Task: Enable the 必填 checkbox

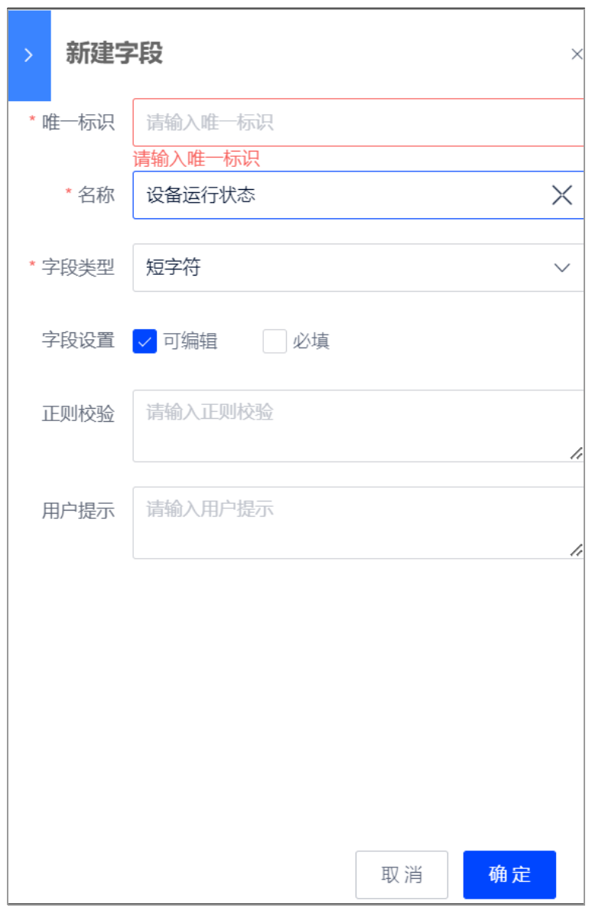Action: pos(275,341)
